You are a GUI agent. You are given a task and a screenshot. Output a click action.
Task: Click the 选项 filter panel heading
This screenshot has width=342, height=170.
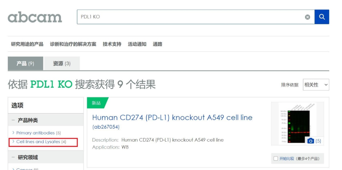pos(17,106)
